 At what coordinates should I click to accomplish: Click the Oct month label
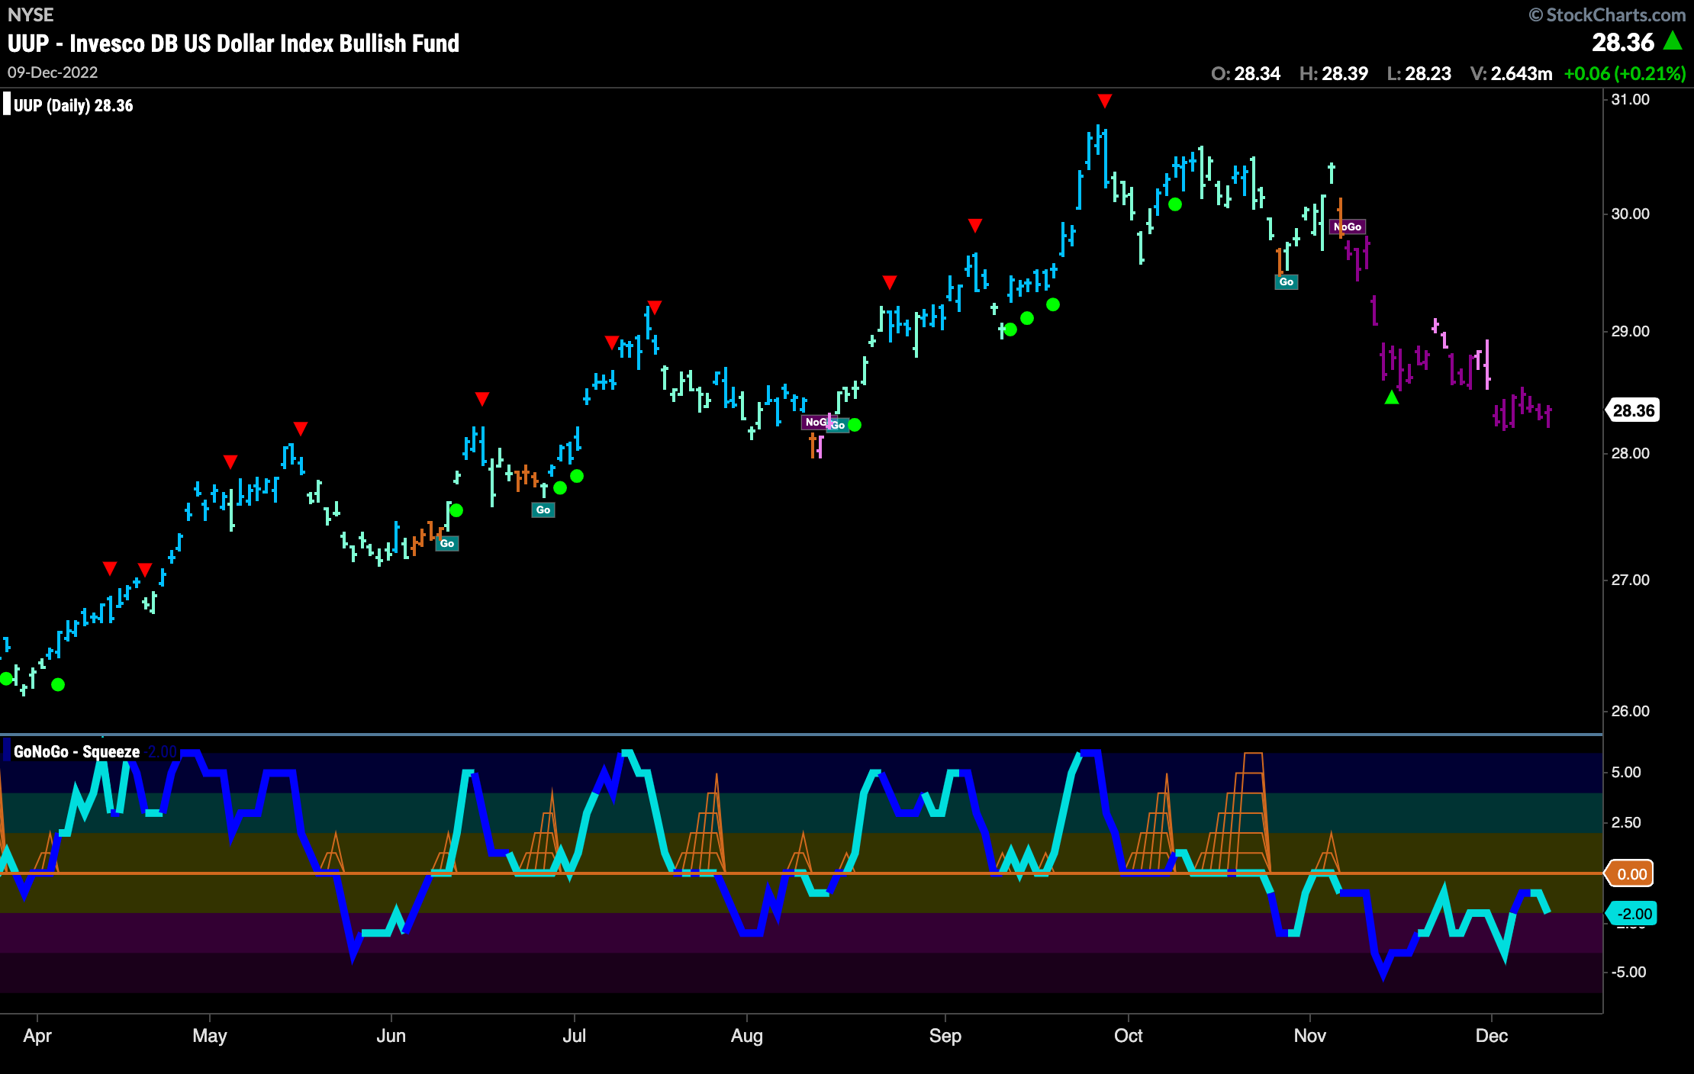[x=1128, y=1036]
